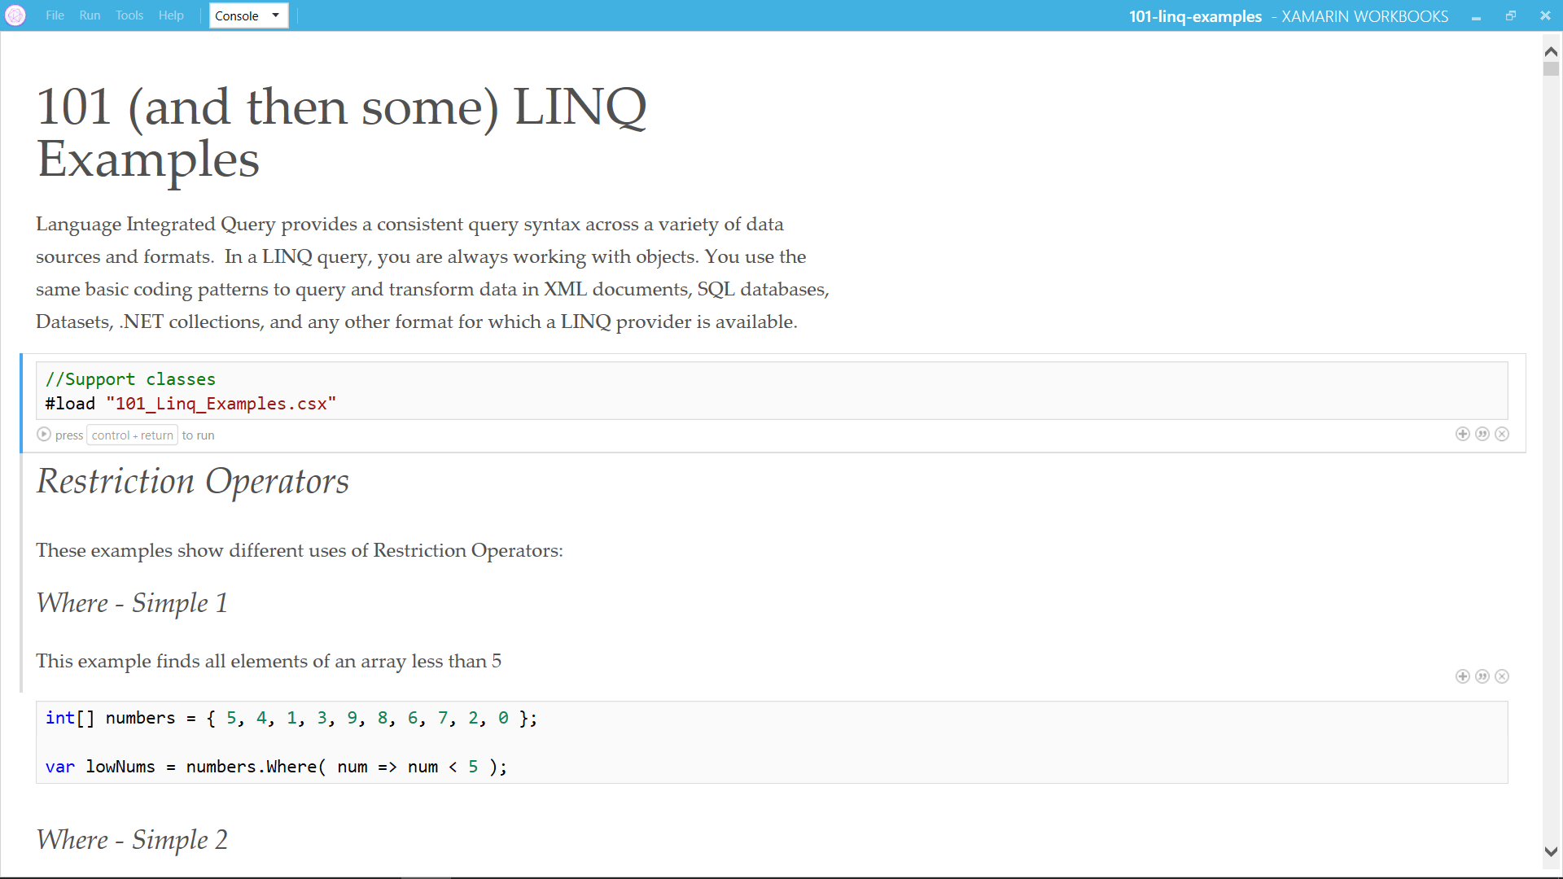Restore down the Workbooks window
1563x879 pixels.
pos(1510,15)
